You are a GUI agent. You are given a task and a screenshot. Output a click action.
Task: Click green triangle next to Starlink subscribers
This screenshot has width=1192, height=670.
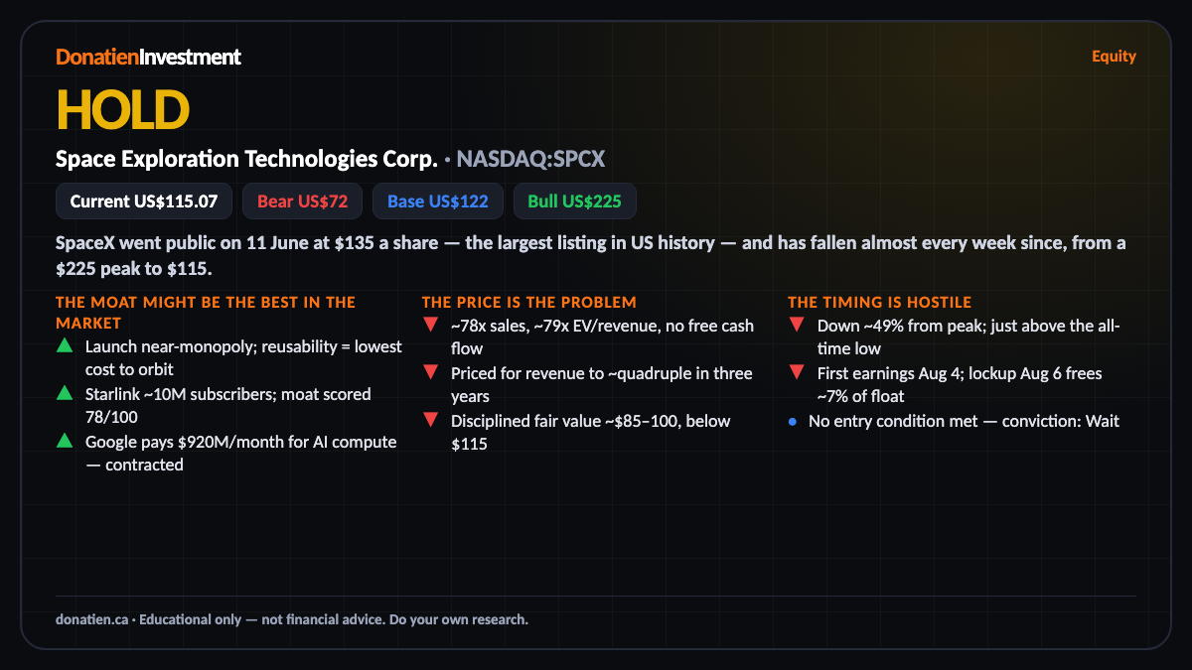tap(65, 394)
